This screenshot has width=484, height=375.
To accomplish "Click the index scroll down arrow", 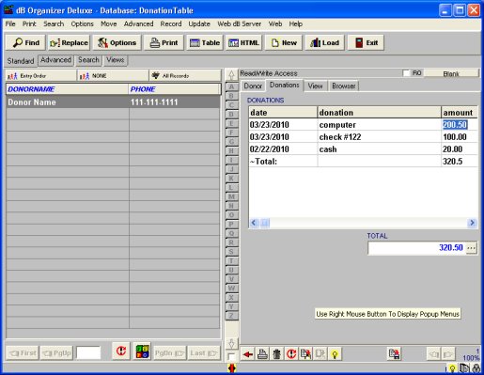I will pos(231,344).
